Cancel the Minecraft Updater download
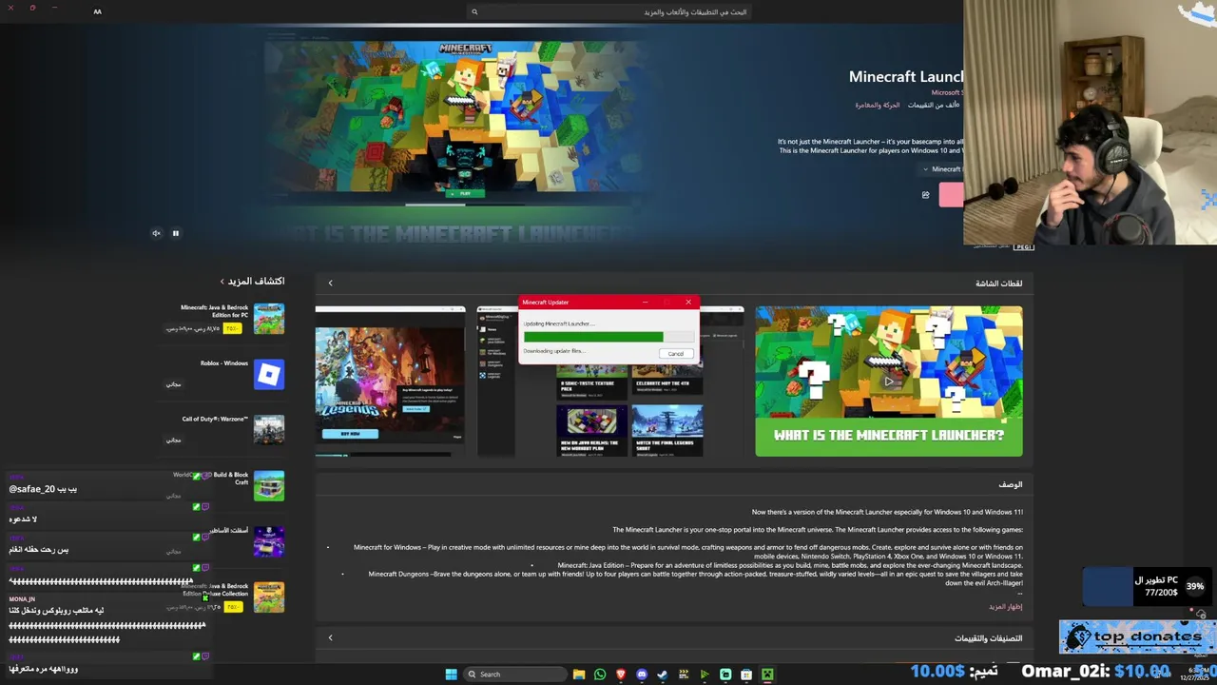The width and height of the screenshot is (1217, 685). (x=675, y=353)
